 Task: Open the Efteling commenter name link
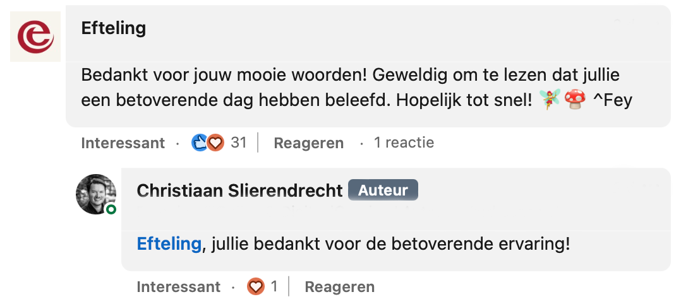pyautogui.click(x=114, y=28)
